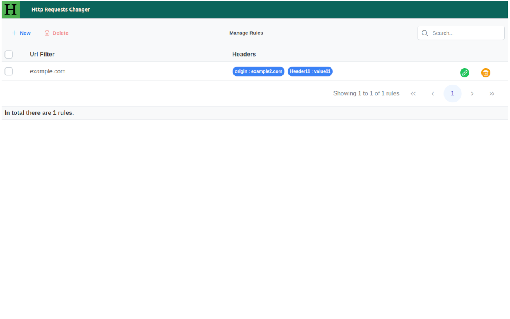Jump to last page of rules
510x319 pixels.
pos(492,94)
